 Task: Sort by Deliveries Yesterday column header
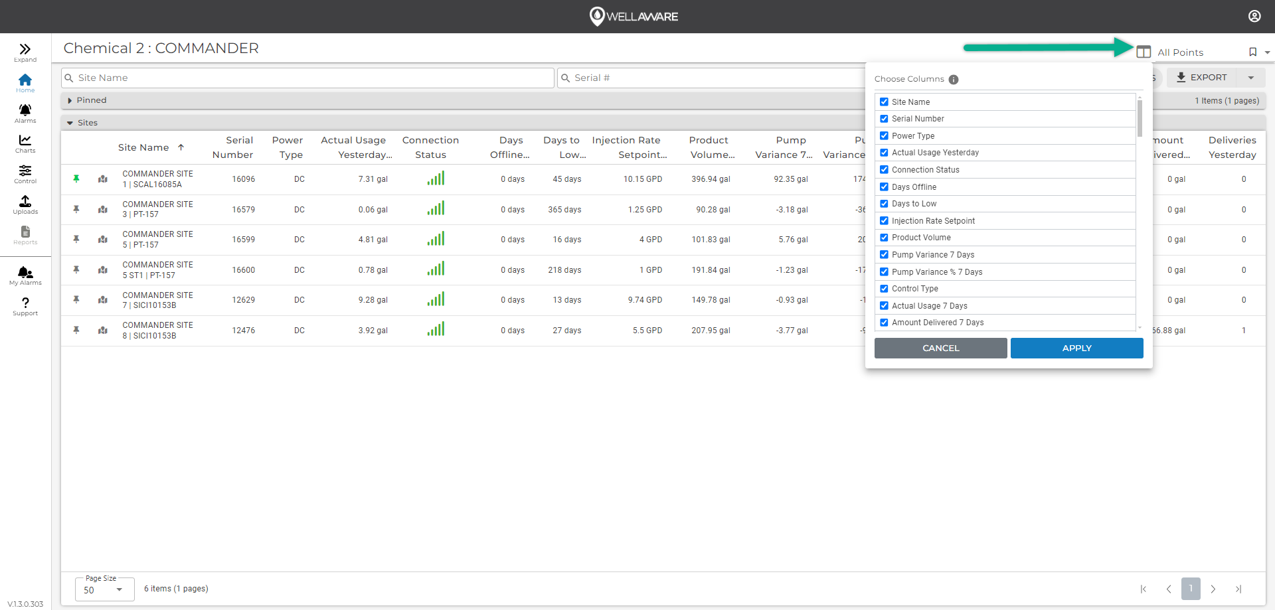[1232, 147]
